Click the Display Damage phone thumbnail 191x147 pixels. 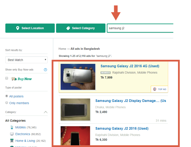pos(75,109)
